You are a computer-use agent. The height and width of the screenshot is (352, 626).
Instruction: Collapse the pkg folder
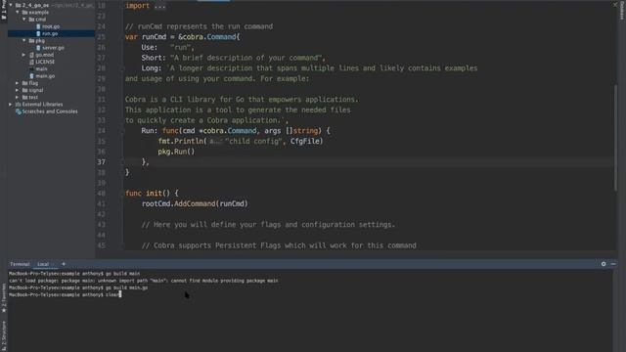click(x=23, y=40)
